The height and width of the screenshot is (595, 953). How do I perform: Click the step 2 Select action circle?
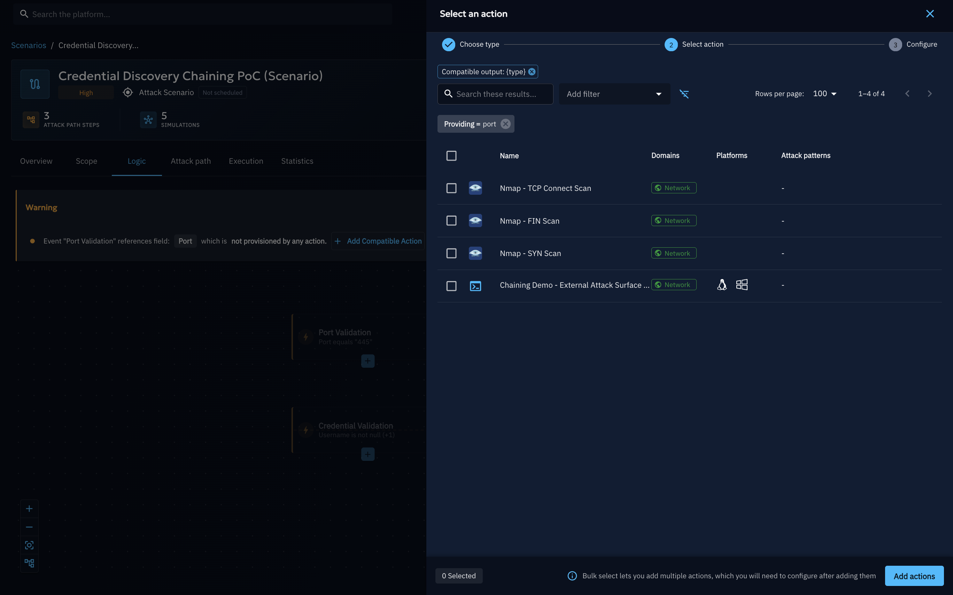coord(671,45)
